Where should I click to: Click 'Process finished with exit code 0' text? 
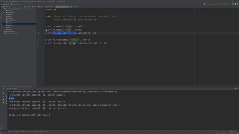(30, 115)
